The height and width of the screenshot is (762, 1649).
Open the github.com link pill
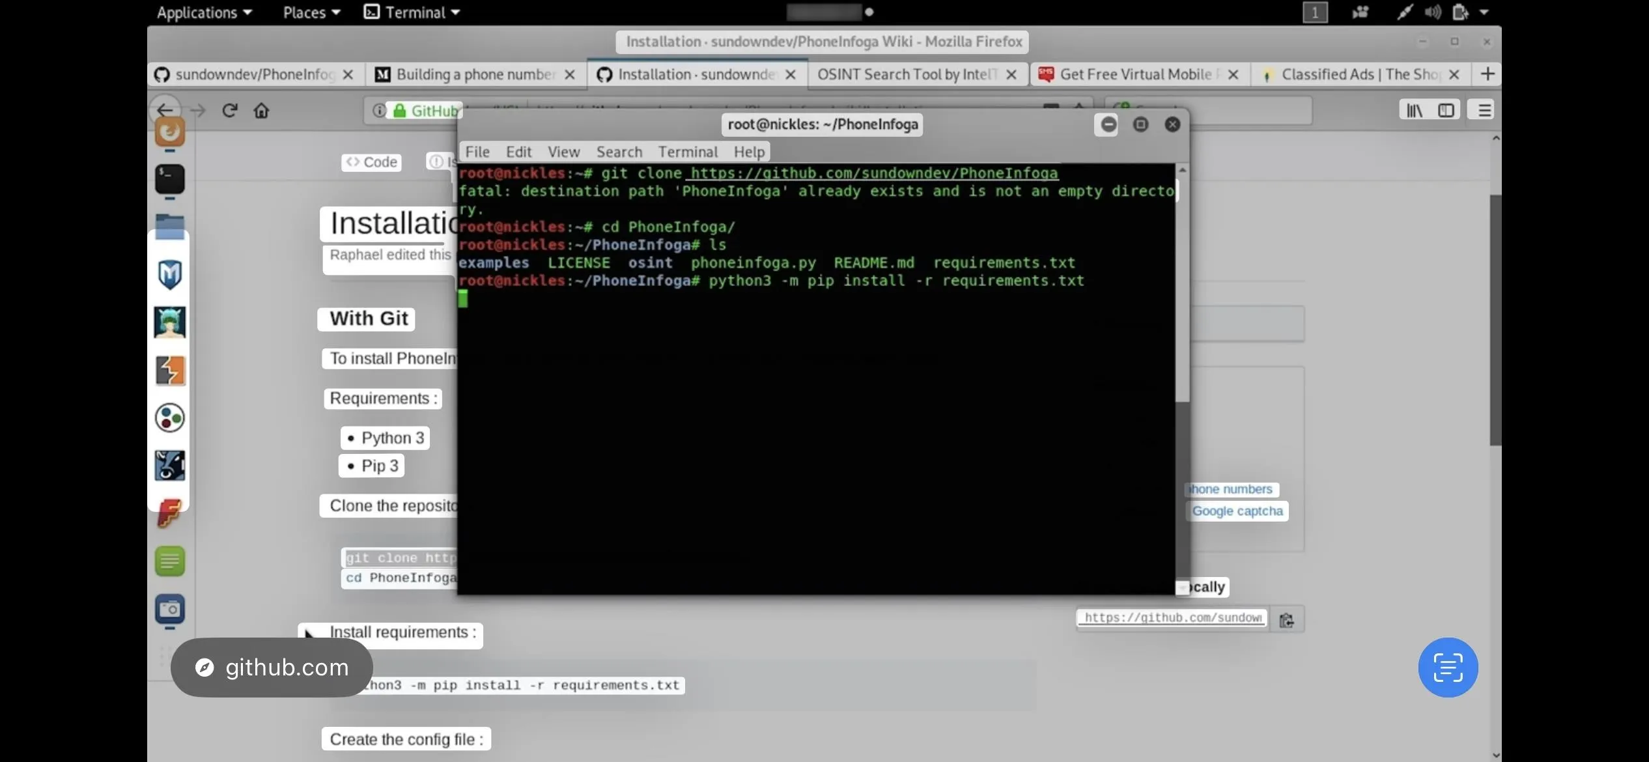point(272,667)
